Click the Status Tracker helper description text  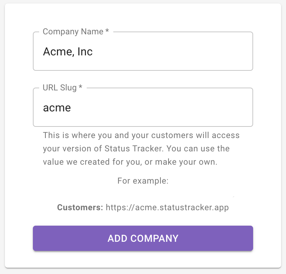click(141, 148)
